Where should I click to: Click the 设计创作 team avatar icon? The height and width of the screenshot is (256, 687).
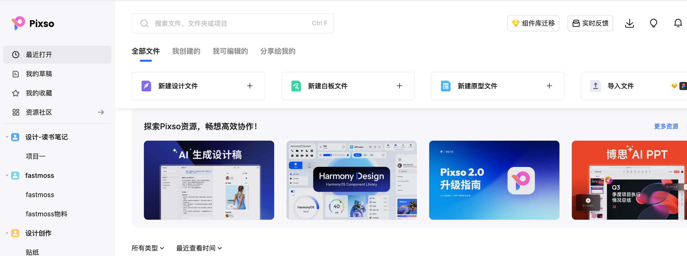15,233
